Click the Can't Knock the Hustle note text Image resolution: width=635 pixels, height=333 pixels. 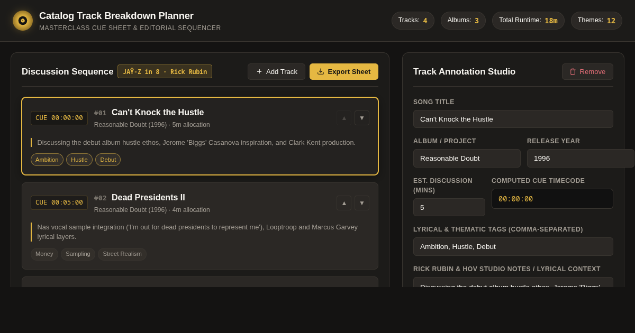click(196, 143)
